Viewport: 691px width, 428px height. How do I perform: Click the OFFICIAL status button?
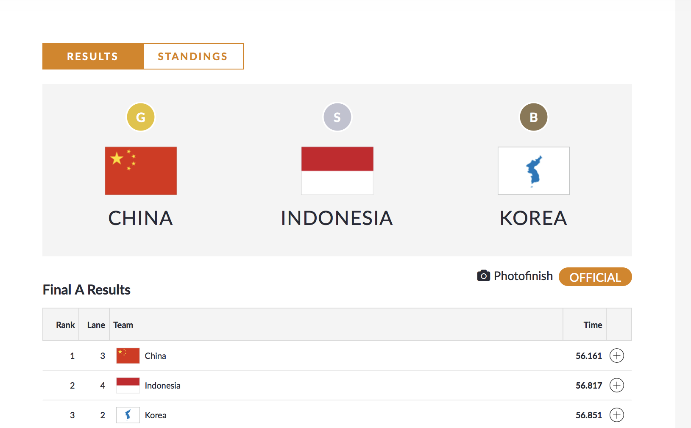595,277
